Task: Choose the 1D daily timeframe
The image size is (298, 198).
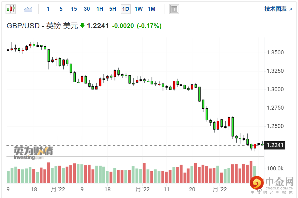Action: [x=126, y=9]
